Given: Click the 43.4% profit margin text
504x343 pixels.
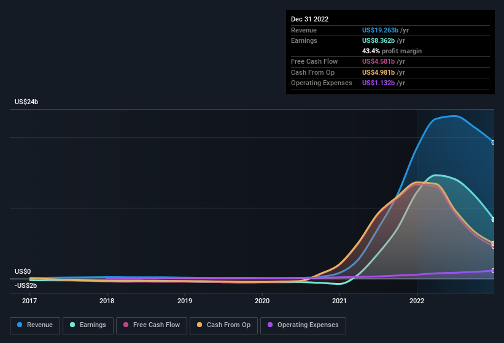Looking at the screenshot, I should click(x=392, y=51).
